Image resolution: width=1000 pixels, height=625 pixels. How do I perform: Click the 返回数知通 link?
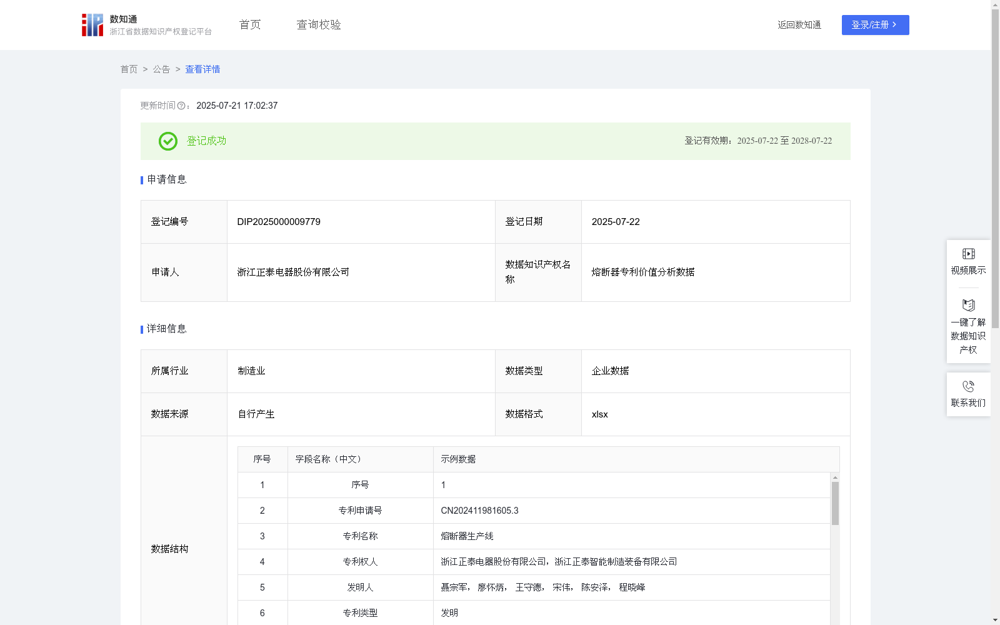pos(799,25)
